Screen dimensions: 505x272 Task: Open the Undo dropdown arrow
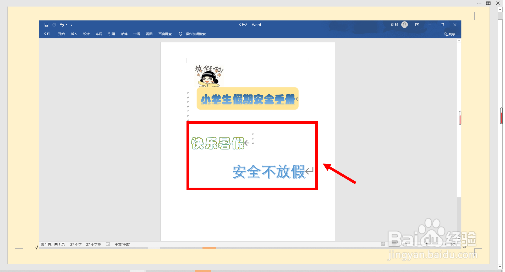(x=67, y=25)
